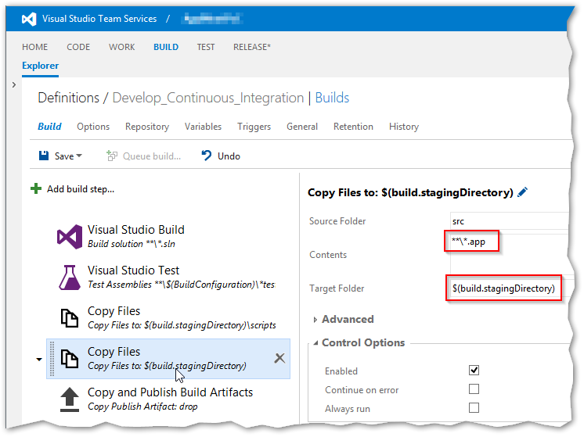Click the Triggers tab
Screen dimensions: 584x437
point(254,127)
